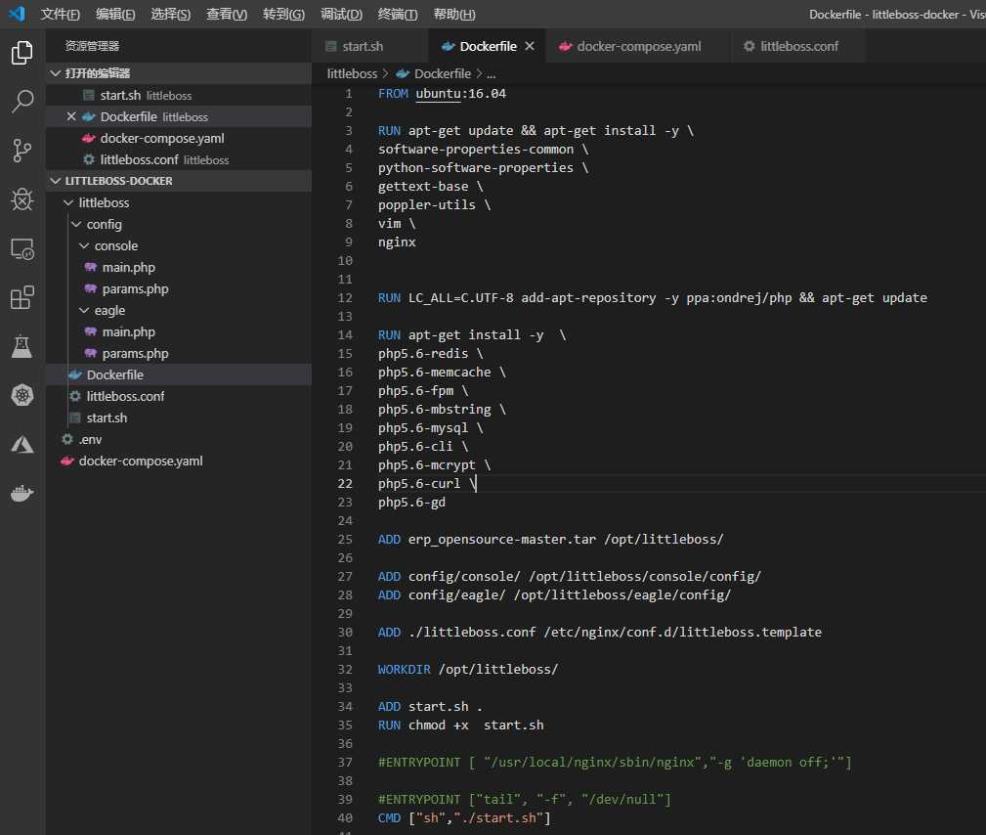
Task: Open the Source Control view icon
Action: click(x=22, y=151)
